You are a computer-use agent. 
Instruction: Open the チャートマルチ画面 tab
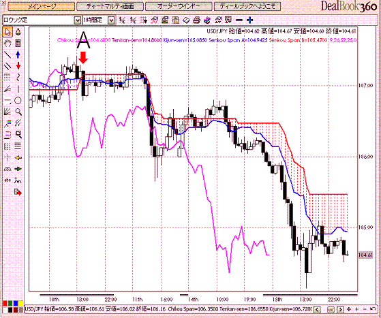click(110, 6)
